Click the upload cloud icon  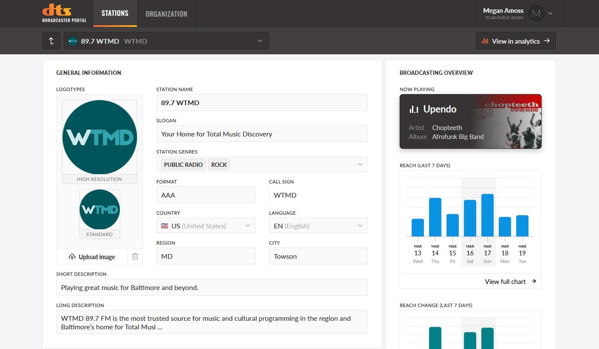(72, 257)
